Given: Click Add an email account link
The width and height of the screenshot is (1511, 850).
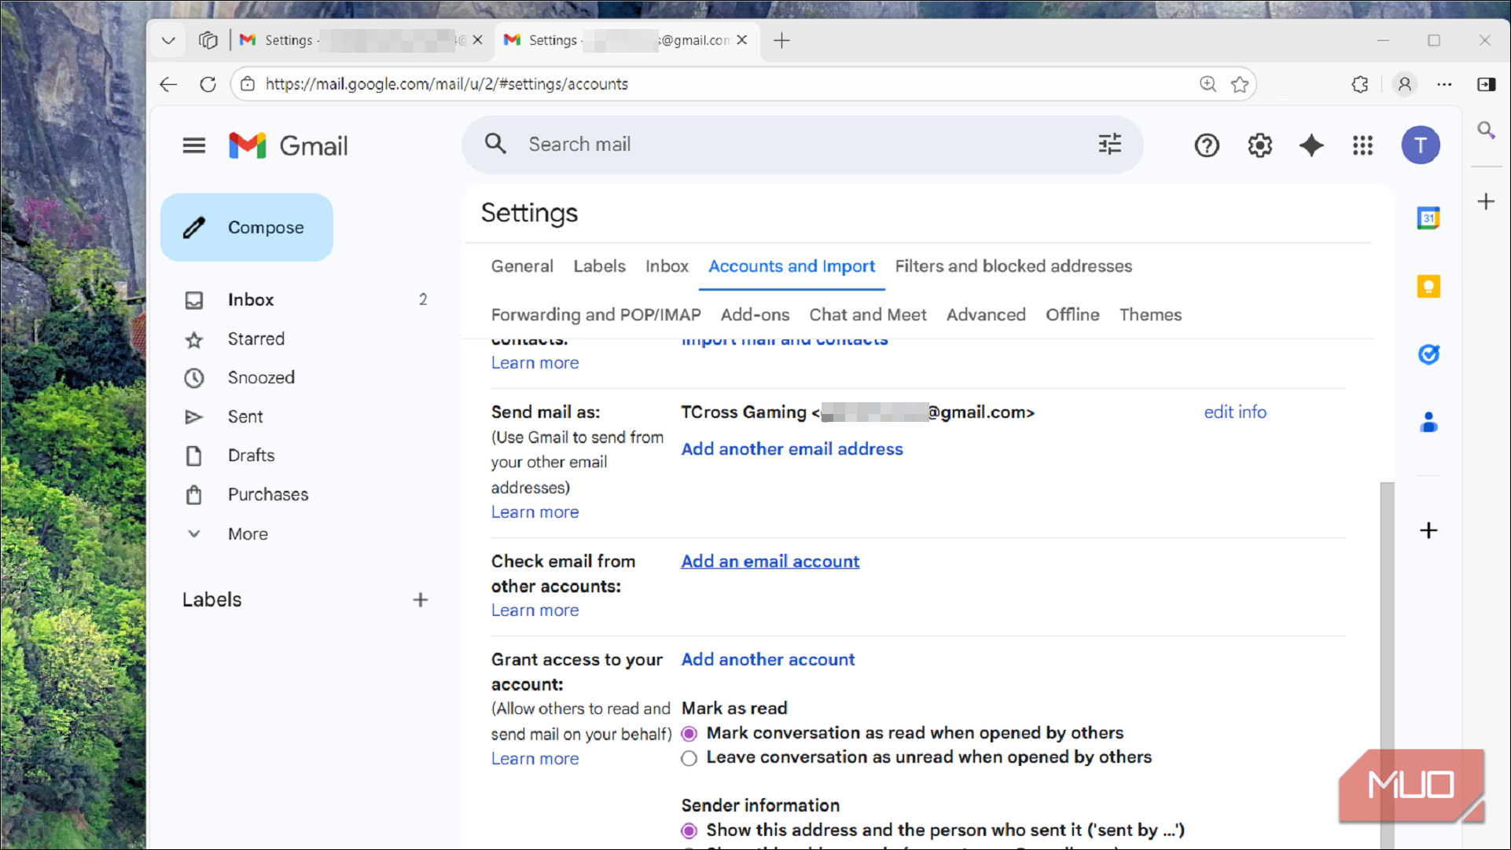Looking at the screenshot, I should tap(770, 562).
